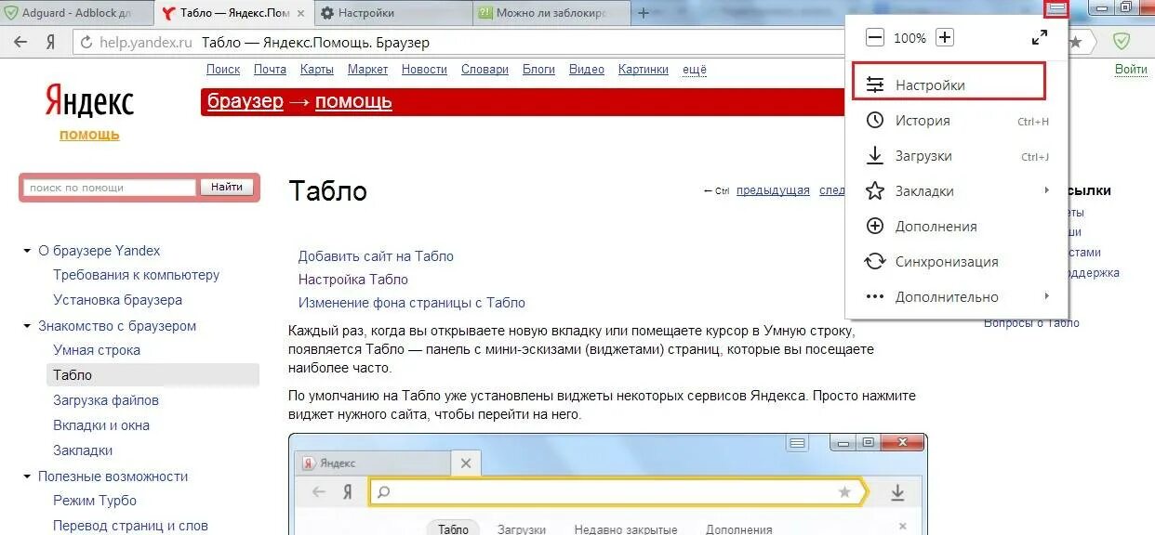1155x535 pixels.
Task: Click the Закладки star icon in the menu
Action: [x=875, y=190]
